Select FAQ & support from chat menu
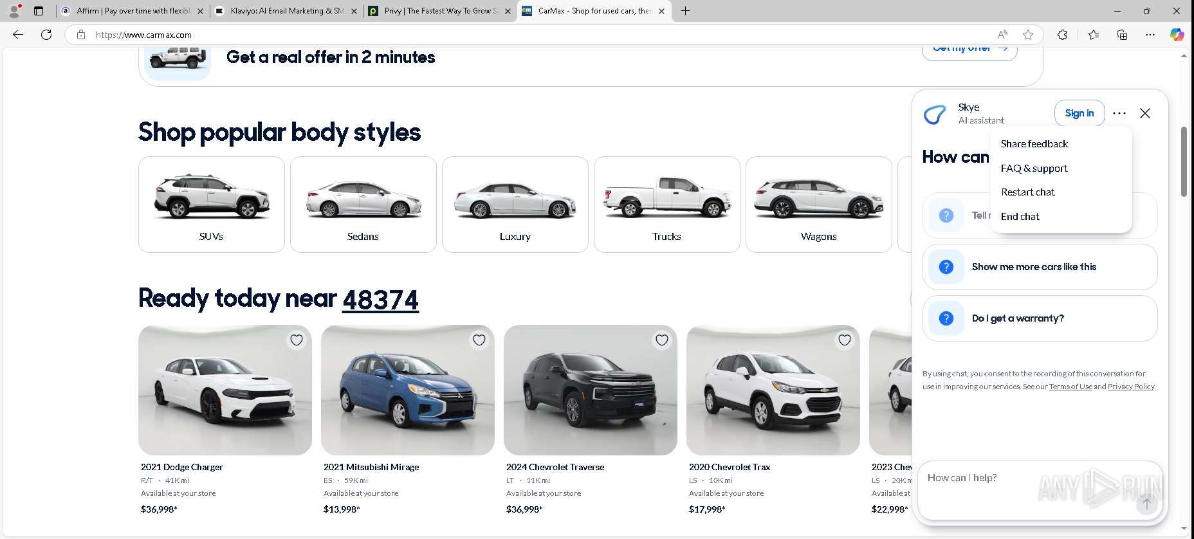This screenshot has width=1194, height=539. coord(1034,169)
